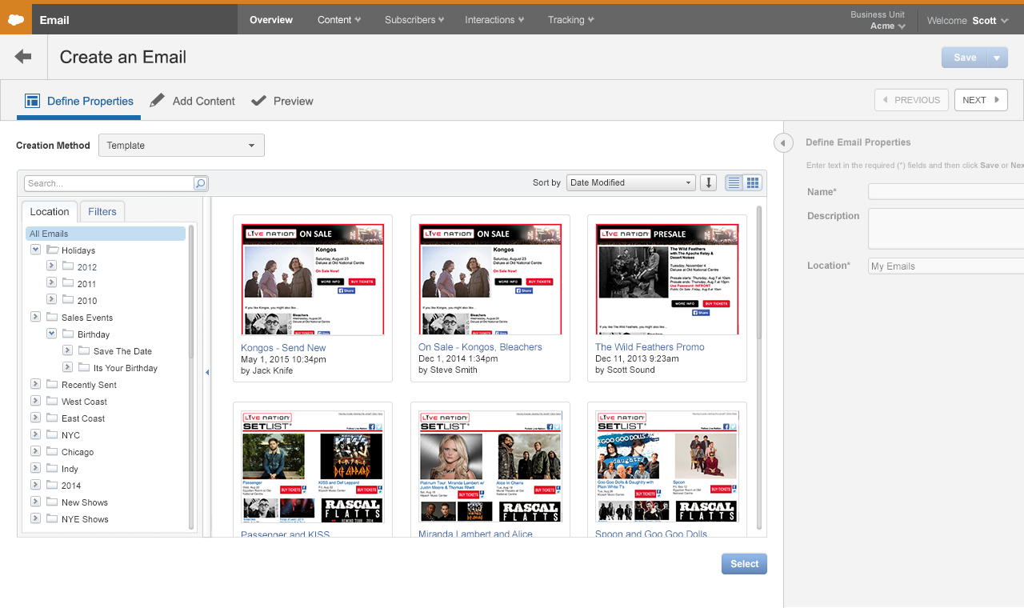This screenshot has height=608, width=1024.
Task: Select the New Shows folder
Action: (85, 502)
